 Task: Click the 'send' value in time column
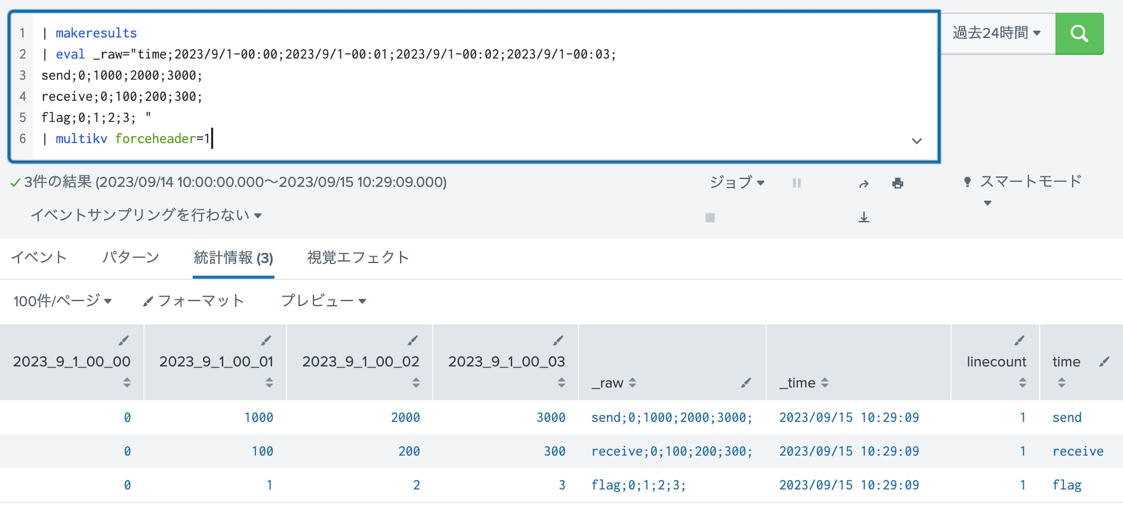1067,417
